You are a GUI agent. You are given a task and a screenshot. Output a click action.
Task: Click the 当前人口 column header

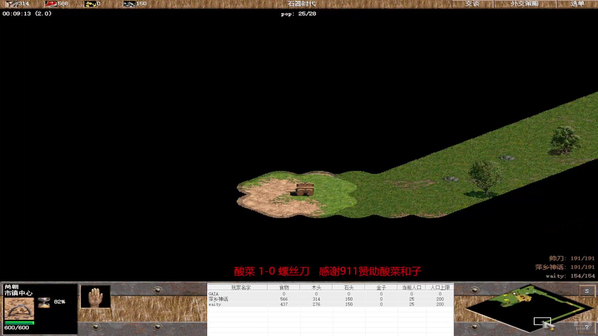(x=411, y=287)
